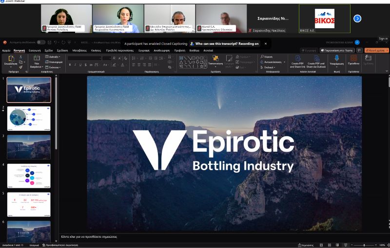Switch to the Acrobat ribbon tab
Screen dimensions: 390x248
(208, 50)
